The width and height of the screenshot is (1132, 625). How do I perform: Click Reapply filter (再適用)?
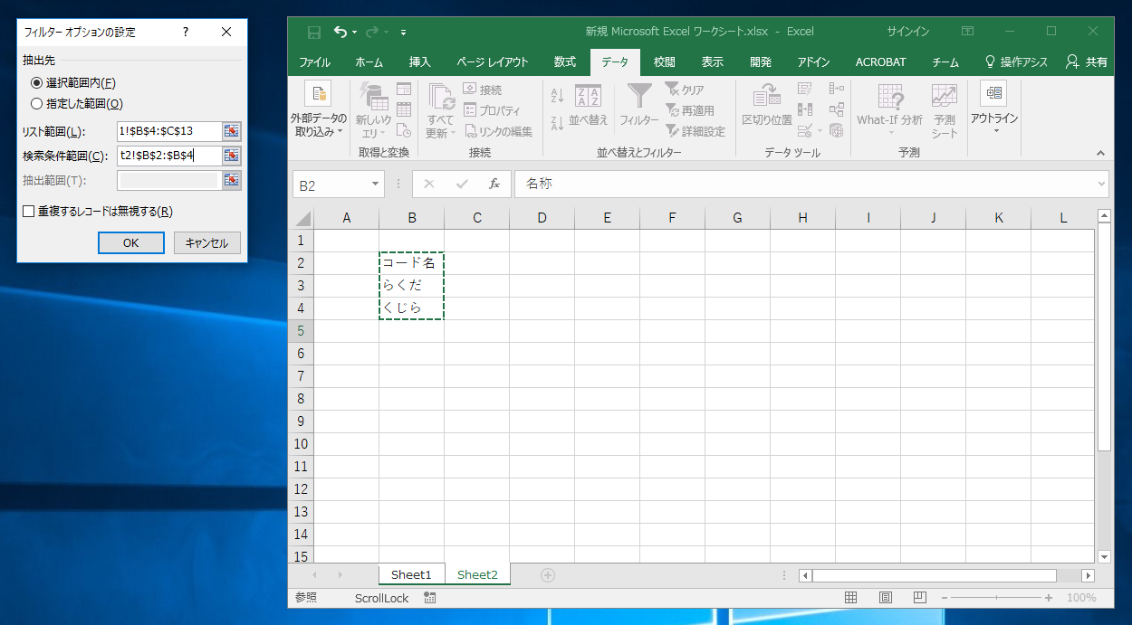(689, 110)
